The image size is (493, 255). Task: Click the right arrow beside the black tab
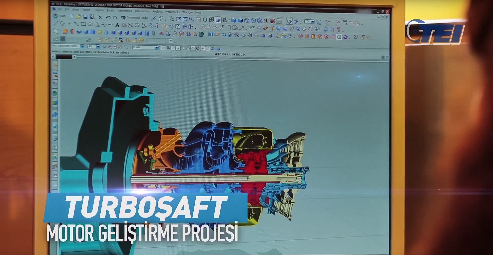tap(74, 57)
